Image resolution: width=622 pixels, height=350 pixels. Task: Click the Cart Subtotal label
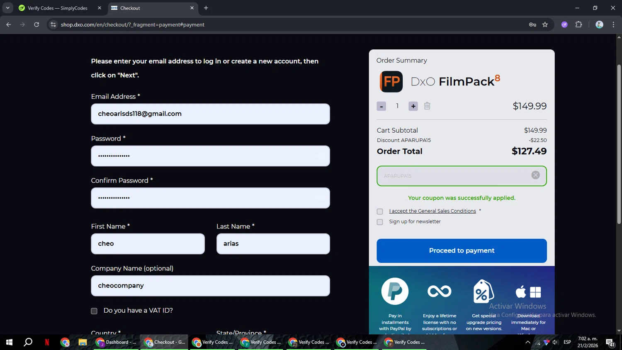[x=397, y=130]
